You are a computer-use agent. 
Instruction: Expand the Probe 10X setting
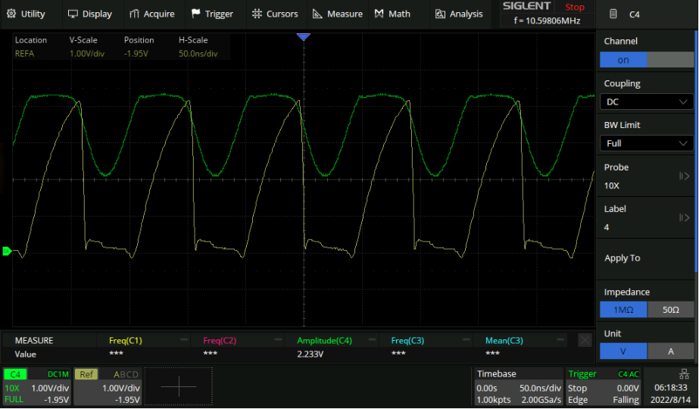(647, 176)
